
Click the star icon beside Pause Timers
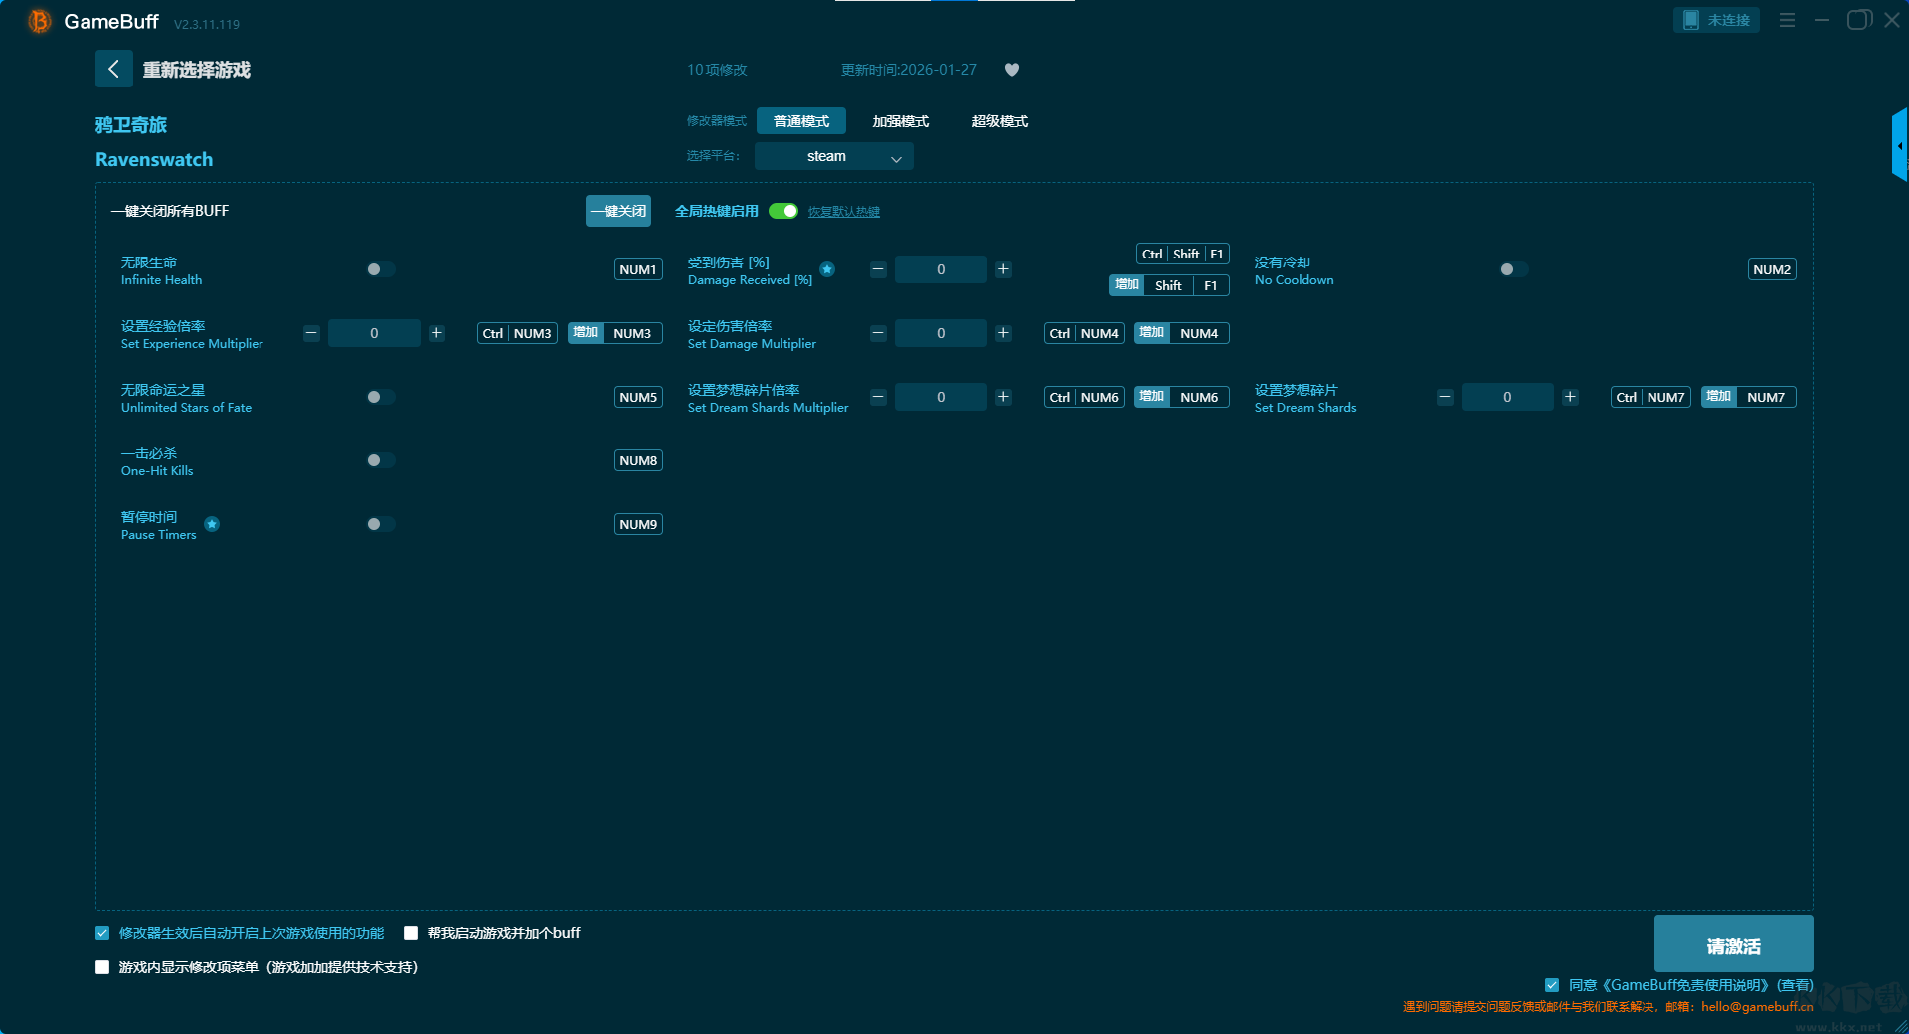click(212, 524)
